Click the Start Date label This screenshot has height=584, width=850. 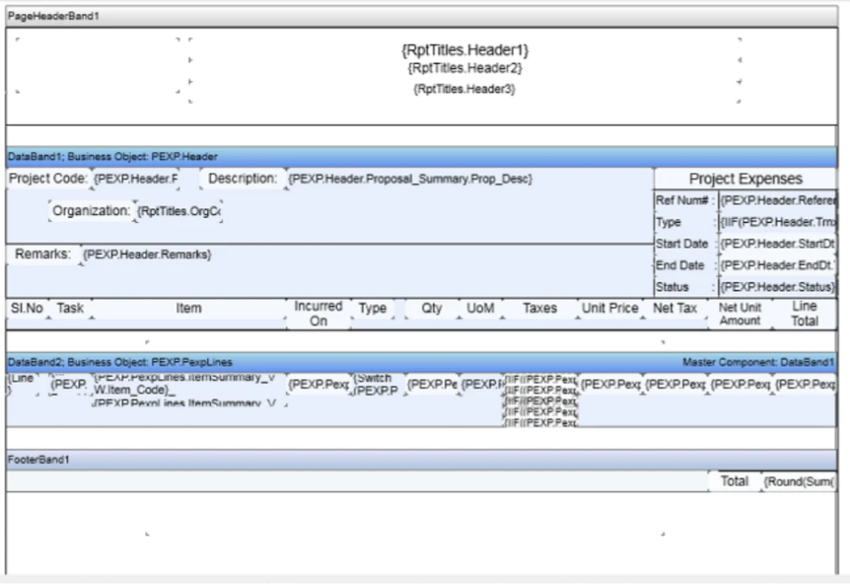(685, 244)
